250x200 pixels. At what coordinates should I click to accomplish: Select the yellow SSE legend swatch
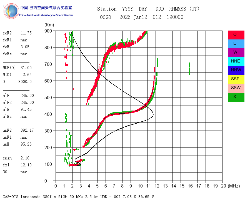[236, 79]
